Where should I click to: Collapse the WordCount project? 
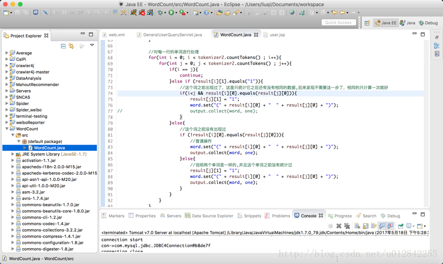tap(7, 129)
